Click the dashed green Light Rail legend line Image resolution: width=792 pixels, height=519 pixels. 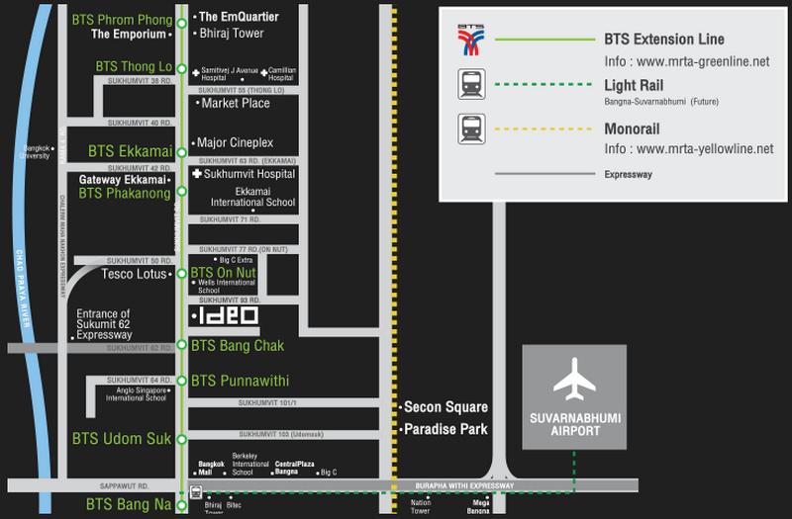click(544, 84)
